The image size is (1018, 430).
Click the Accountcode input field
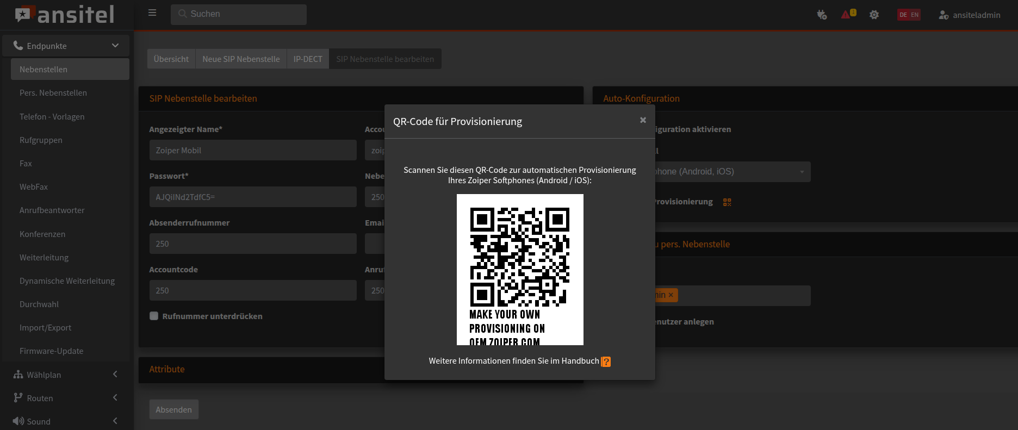pos(253,290)
